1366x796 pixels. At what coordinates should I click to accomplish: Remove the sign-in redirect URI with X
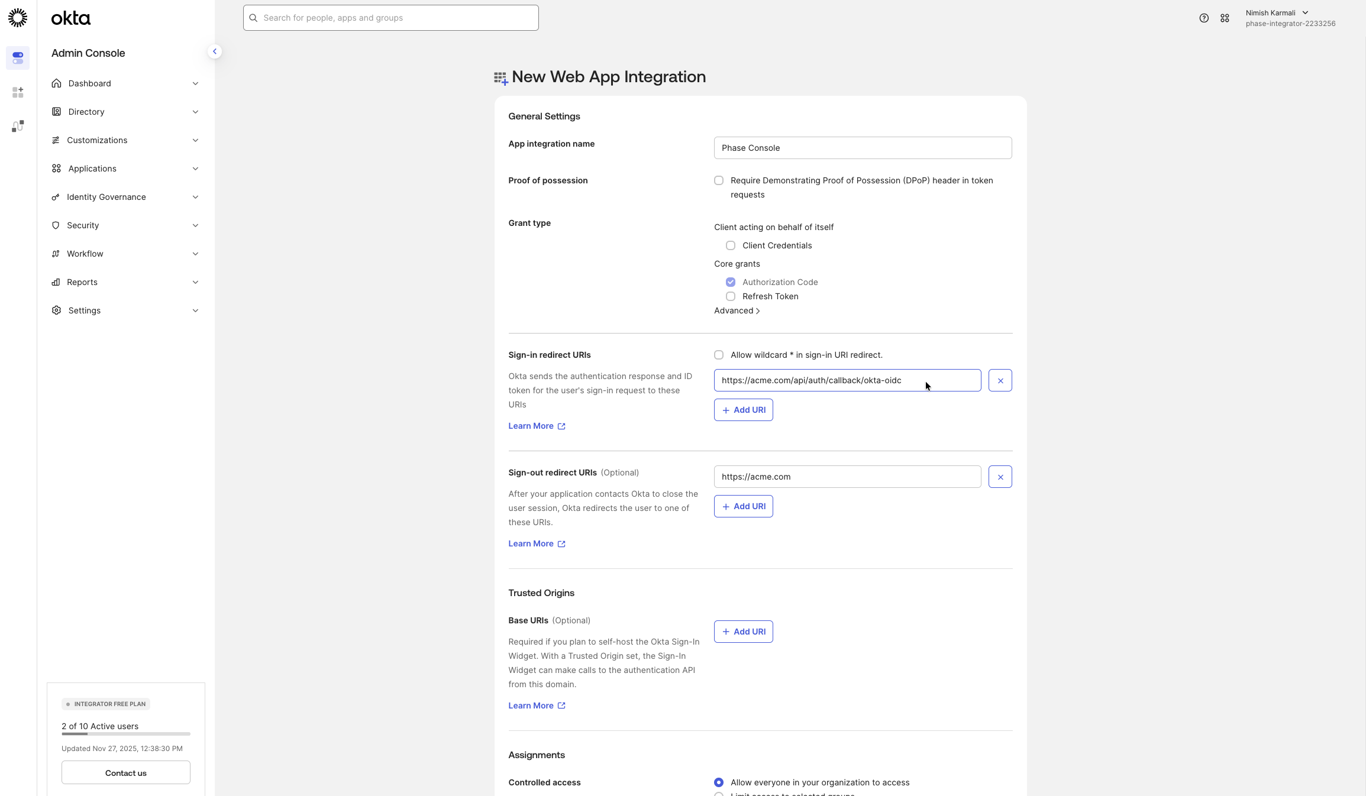(1000, 380)
